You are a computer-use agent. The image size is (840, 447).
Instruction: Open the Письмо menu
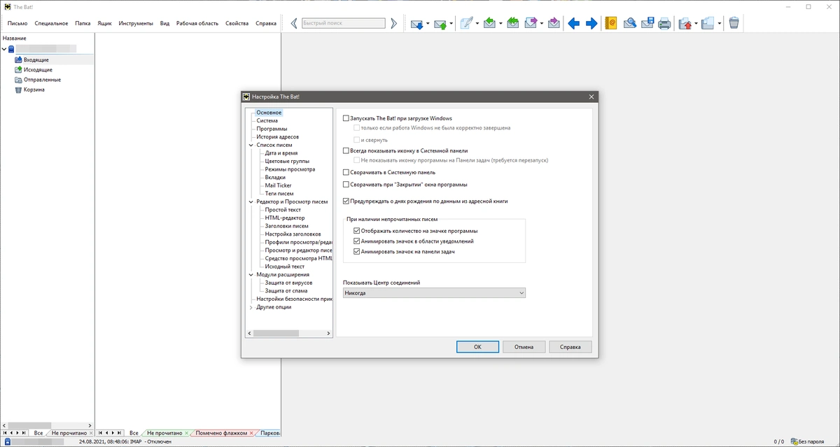17,23
